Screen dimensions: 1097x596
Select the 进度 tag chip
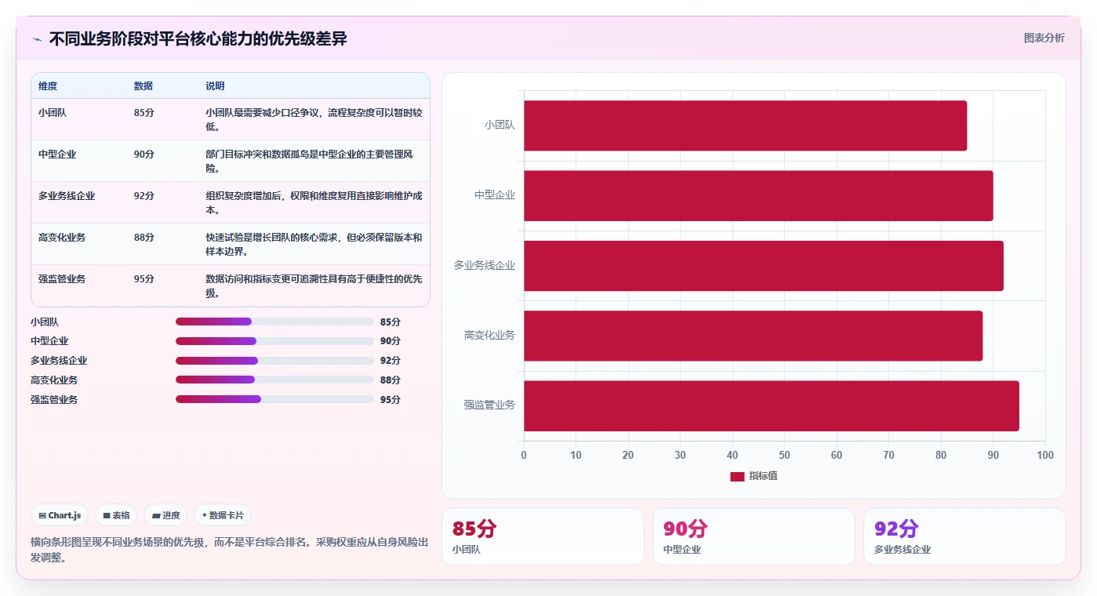tap(165, 515)
